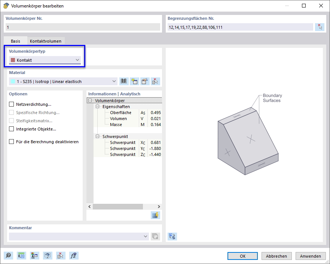
Task: Select the Schwerpunkt Yc row
Action: pyautogui.click(x=128, y=148)
